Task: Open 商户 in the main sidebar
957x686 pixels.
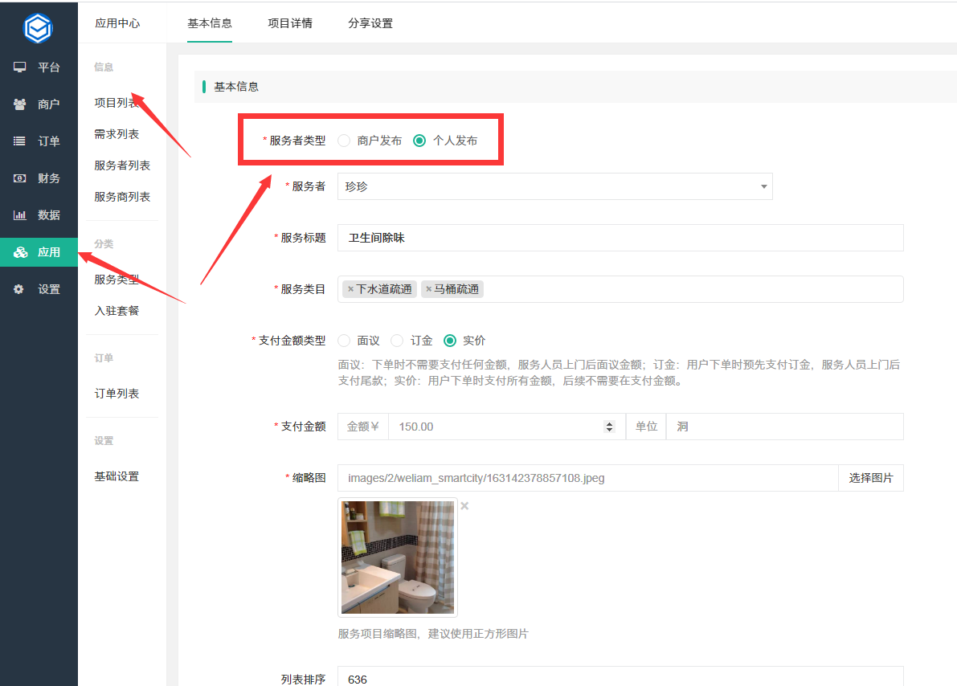Action: pyautogui.click(x=39, y=104)
